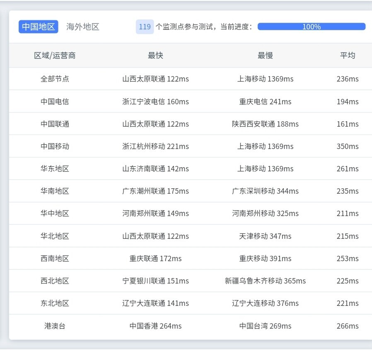Viewport: 372px width, 351px height.
Task: Select the 中国电信 row label
Action: 55,101
